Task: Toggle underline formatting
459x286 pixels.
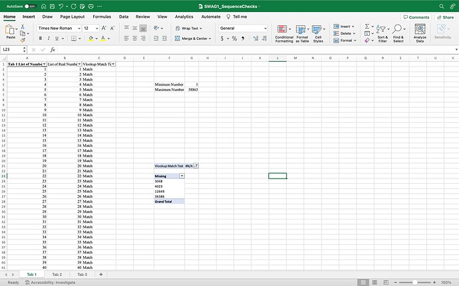Action: pos(57,38)
